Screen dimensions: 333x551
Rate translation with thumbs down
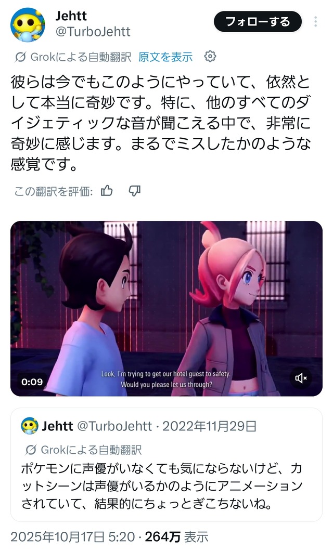coord(135,191)
